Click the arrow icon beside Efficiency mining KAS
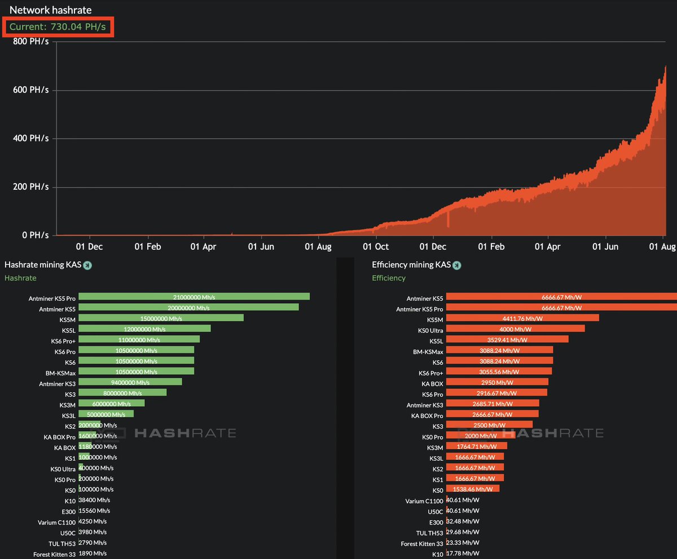677x559 pixels. click(x=457, y=265)
